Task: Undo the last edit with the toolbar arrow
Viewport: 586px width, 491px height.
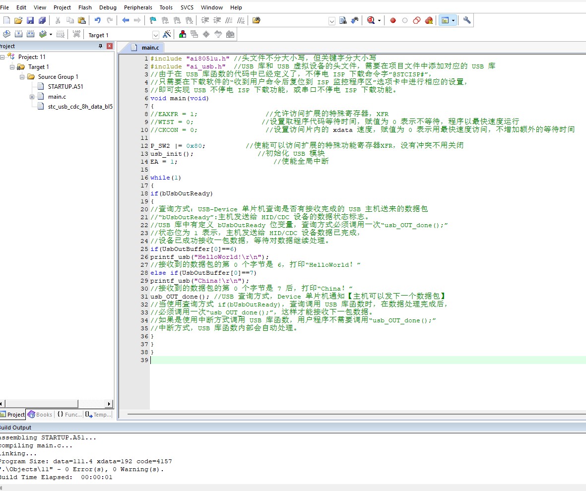Action: point(98,20)
